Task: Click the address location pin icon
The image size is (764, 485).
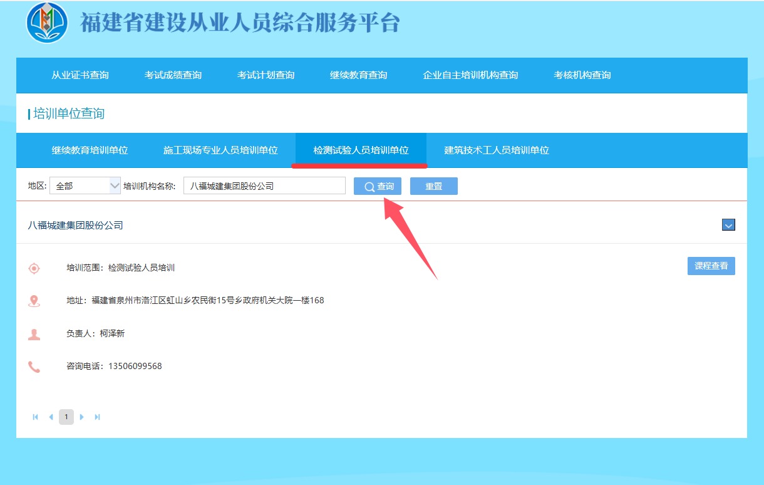Action: point(34,300)
